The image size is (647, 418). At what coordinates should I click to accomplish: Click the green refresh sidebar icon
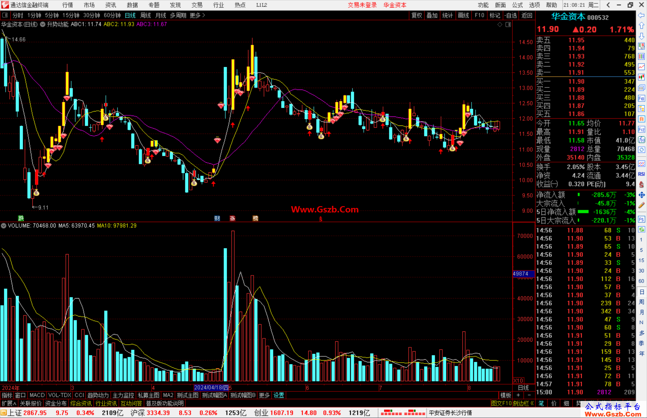pyautogui.click(x=641, y=230)
